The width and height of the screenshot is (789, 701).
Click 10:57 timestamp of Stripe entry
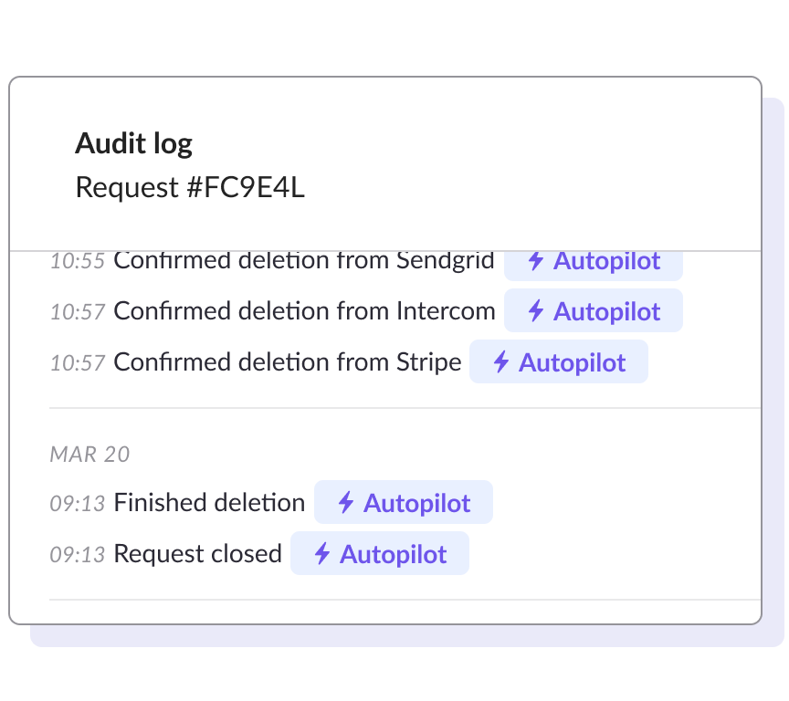pyautogui.click(x=77, y=363)
